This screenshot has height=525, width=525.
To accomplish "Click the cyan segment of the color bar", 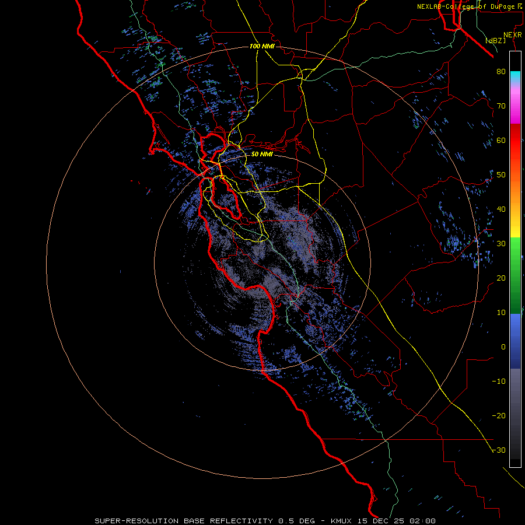I will [515, 75].
